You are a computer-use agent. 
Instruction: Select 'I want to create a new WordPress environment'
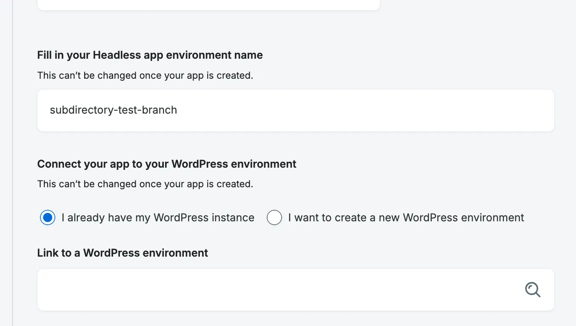(x=274, y=217)
